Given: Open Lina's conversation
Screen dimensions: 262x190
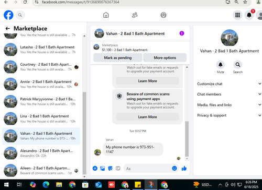Looking at the screenshot, I should (x=41, y=118).
